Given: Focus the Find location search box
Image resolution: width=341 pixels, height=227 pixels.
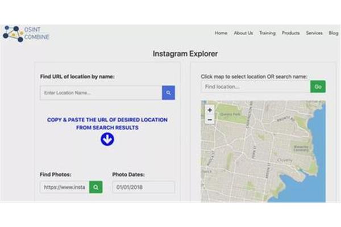Looking at the screenshot, I should click(256, 87).
